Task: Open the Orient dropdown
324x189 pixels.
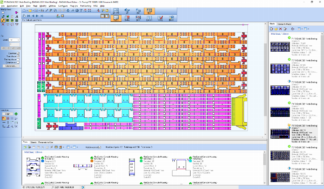Action: [14, 40]
